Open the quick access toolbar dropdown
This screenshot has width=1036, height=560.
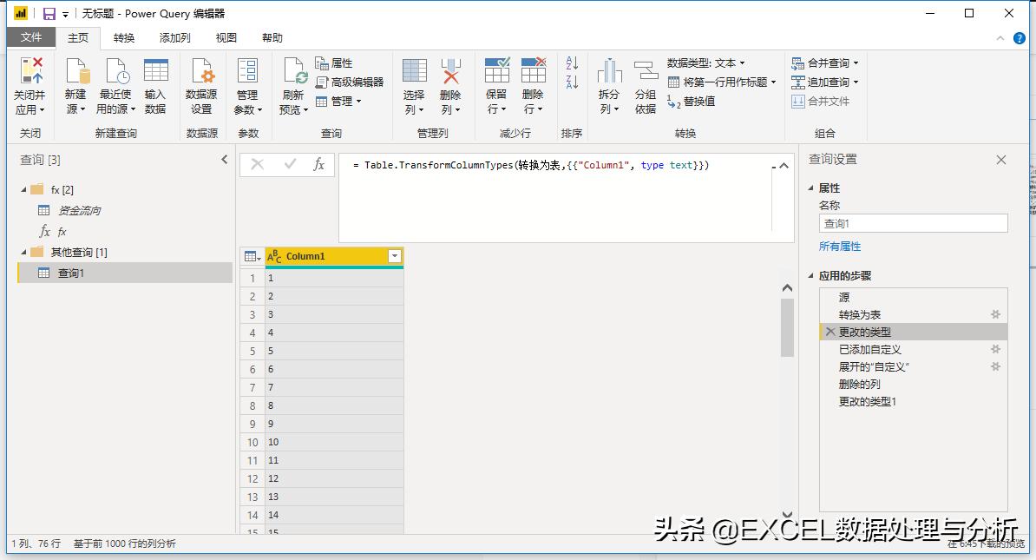[x=65, y=14]
